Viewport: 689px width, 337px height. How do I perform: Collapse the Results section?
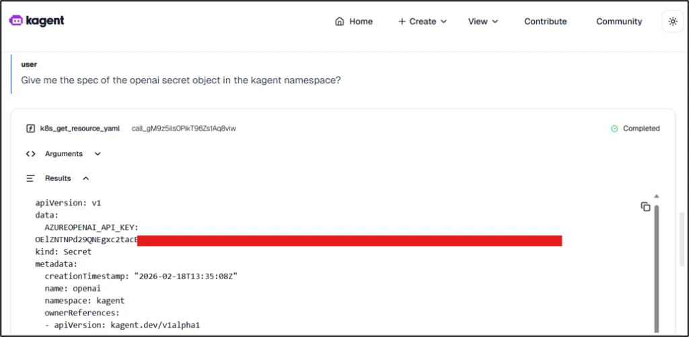(58, 178)
